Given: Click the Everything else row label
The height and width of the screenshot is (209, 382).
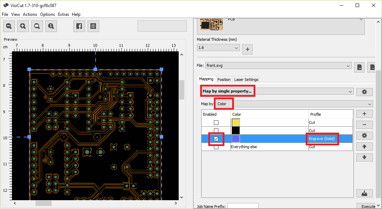Looking at the screenshot, I should (244, 147).
